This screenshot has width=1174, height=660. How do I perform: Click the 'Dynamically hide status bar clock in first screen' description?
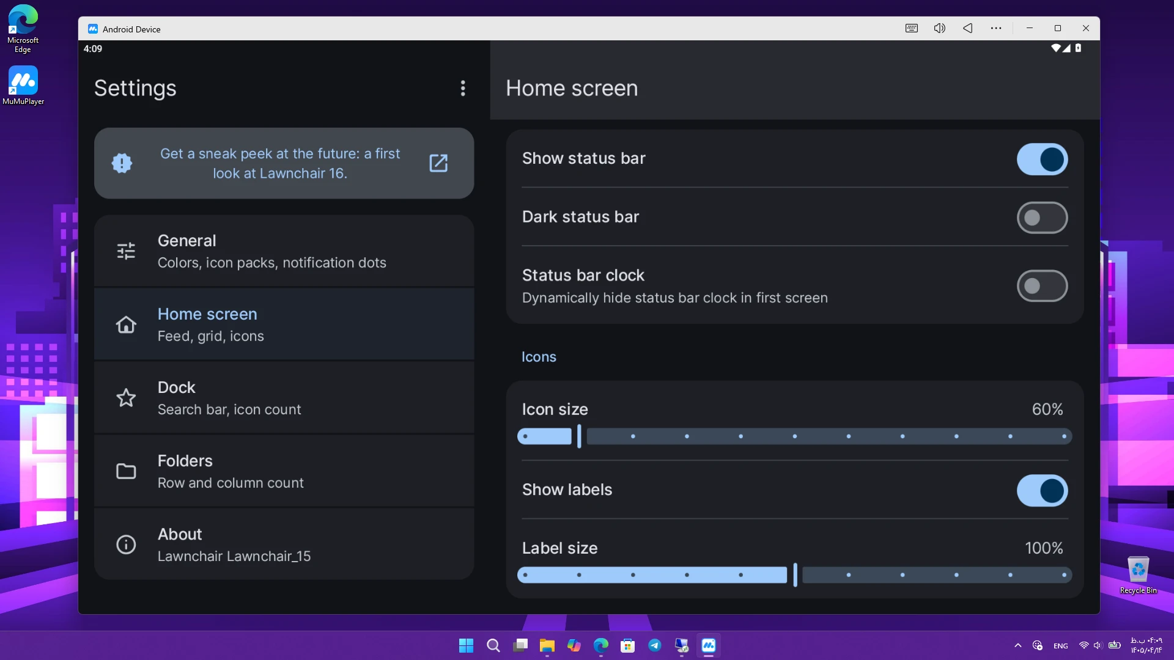[x=674, y=298]
